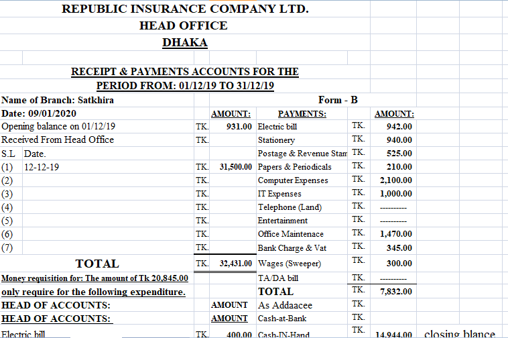Select the Bank Charge & Vat cell

coord(289,248)
